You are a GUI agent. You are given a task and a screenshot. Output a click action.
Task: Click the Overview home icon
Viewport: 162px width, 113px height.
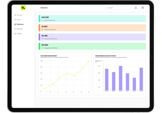coord(15,15)
